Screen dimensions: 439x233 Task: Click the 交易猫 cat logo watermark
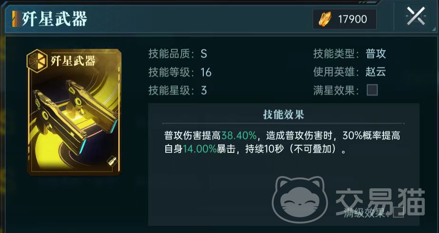click(300, 199)
